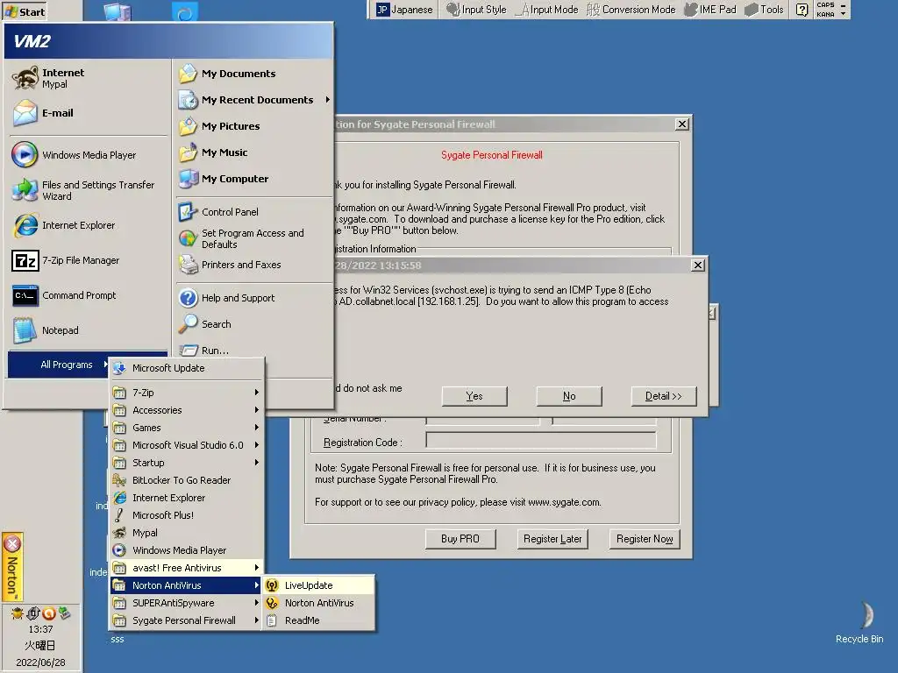Expand SUPERAntiSpyware program folder
Screen dimensions: 898x673
tap(187, 603)
